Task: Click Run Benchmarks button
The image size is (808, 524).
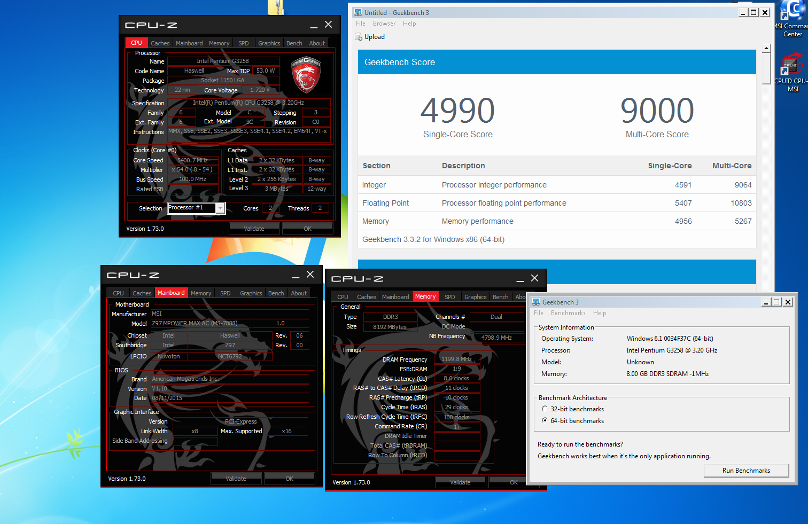Action: (x=746, y=471)
